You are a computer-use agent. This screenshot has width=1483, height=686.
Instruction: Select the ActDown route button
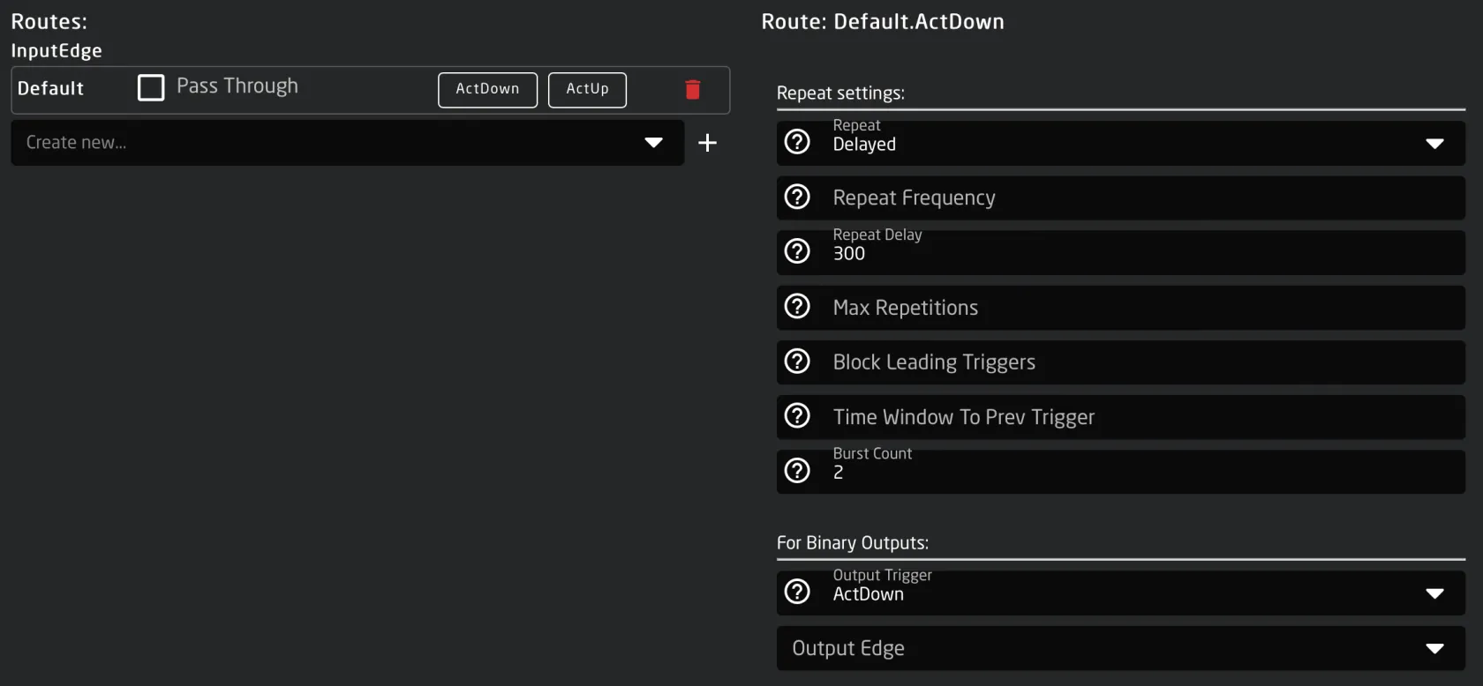click(x=487, y=89)
